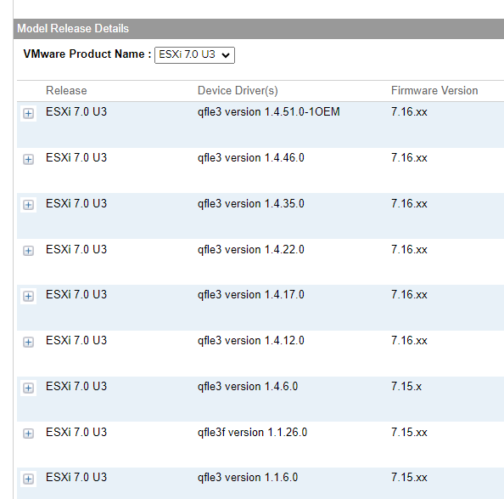Open the VMware Product Name dropdown
This screenshot has width=504, height=499.
[194, 55]
